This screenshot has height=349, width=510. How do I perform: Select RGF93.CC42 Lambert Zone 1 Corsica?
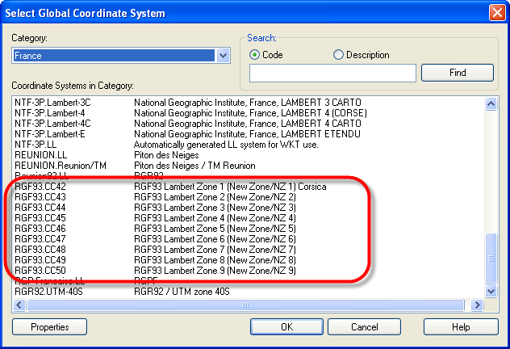click(40, 187)
